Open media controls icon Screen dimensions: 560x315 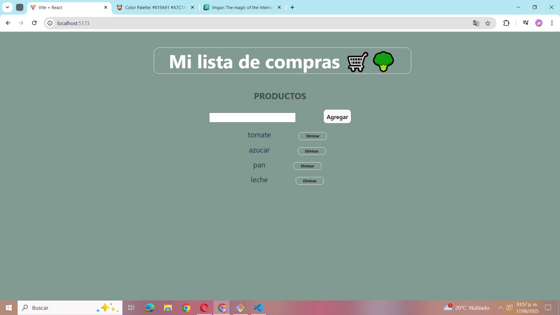526,23
